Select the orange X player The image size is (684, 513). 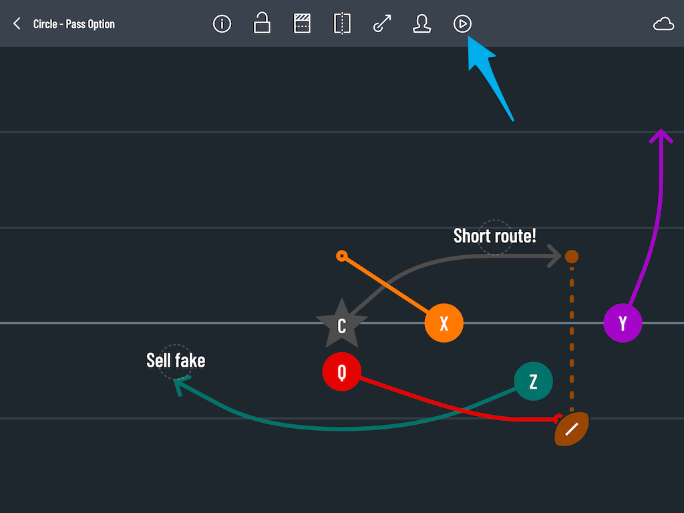click(444, 323)
